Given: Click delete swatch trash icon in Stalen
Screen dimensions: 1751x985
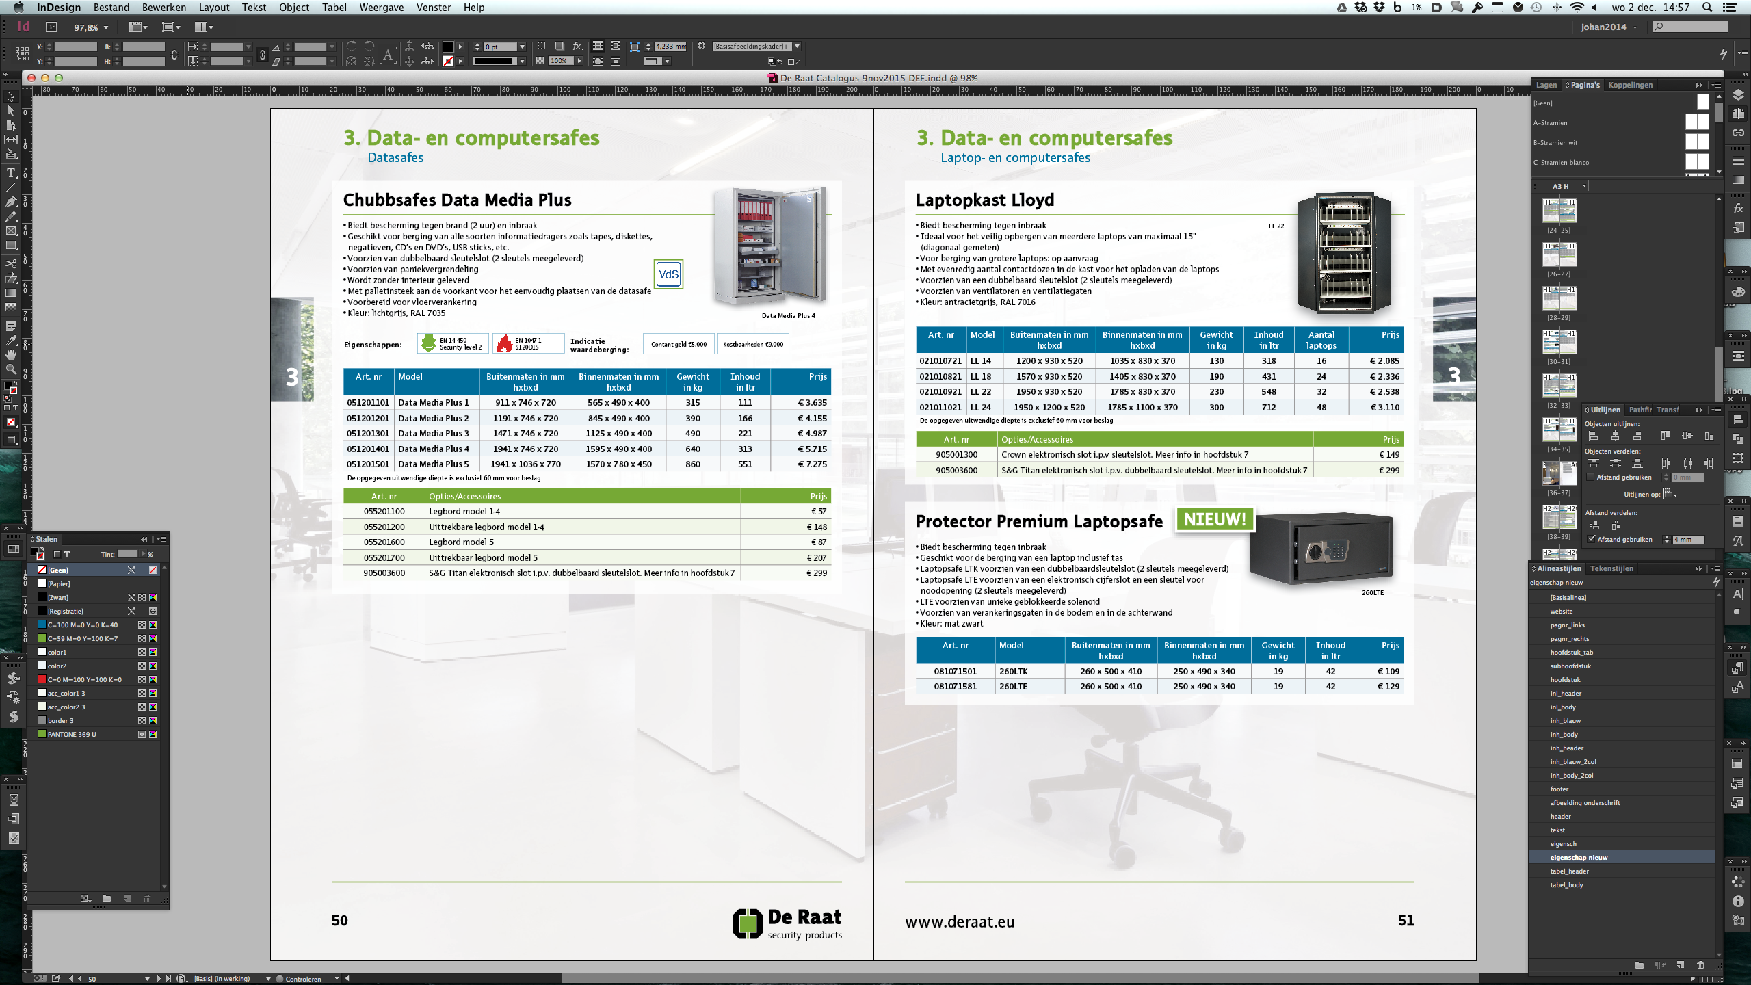Looking at the screenshot, I should (x=147, y=898).
